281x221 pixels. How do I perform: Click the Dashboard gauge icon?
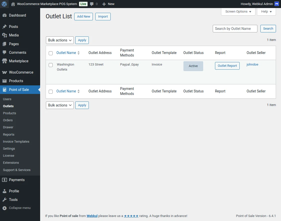pos(5,15)
